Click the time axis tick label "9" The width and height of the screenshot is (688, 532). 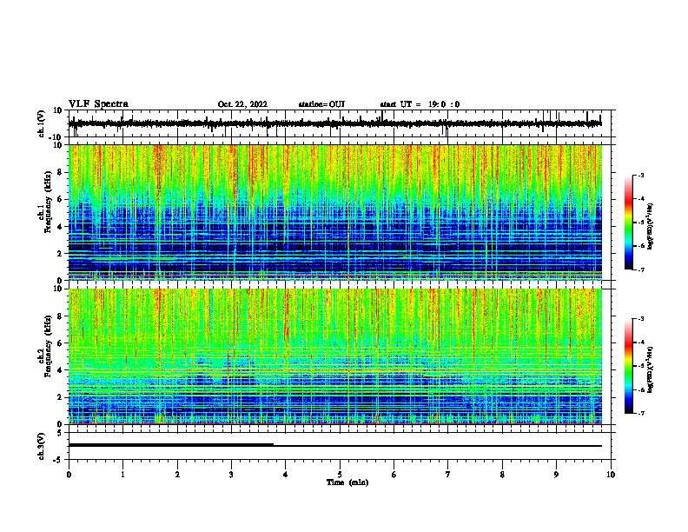pos(556,475)
